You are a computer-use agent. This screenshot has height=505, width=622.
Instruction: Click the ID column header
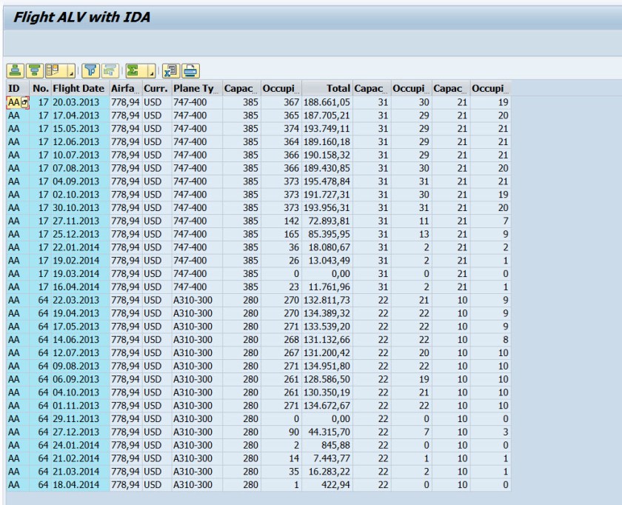point(15,88)
